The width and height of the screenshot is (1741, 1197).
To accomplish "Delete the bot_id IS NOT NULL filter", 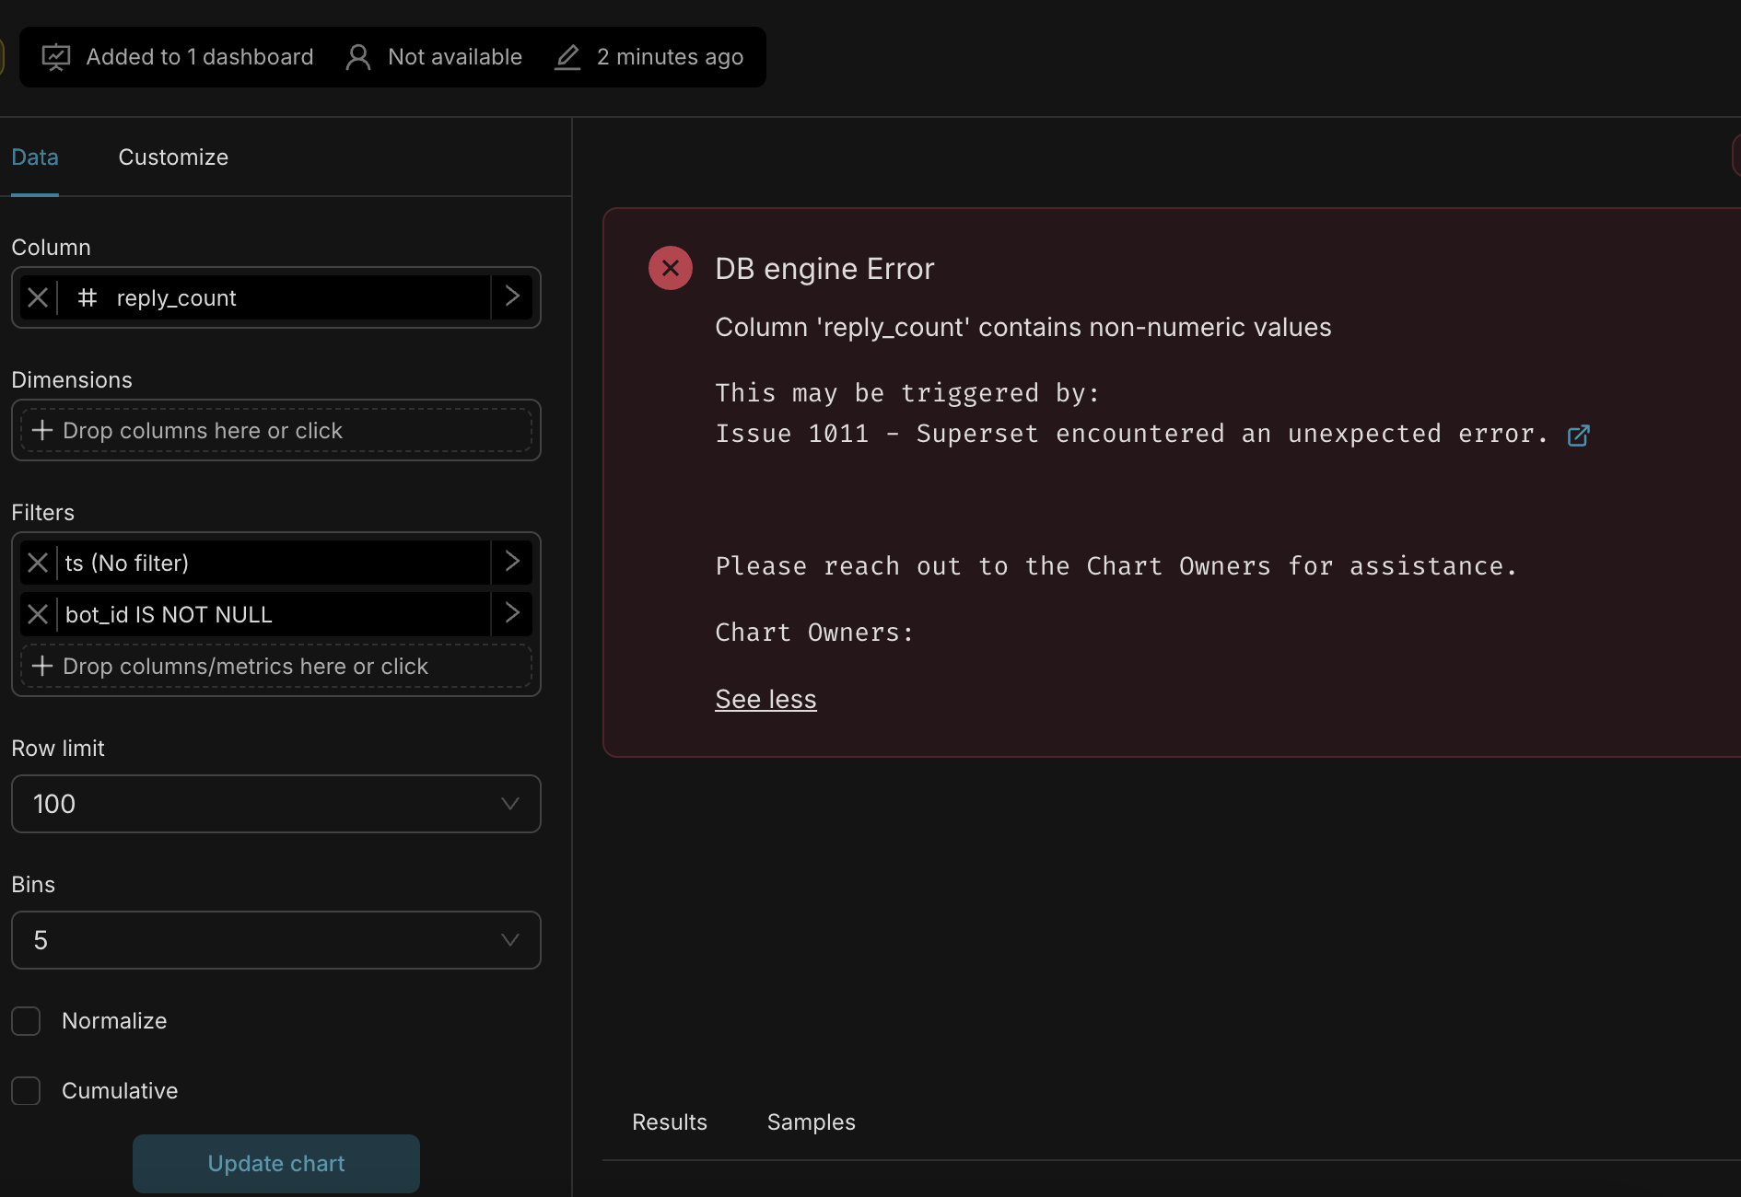I will coord(38,614).
